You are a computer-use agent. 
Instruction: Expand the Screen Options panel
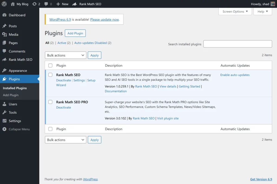point(235,12)
